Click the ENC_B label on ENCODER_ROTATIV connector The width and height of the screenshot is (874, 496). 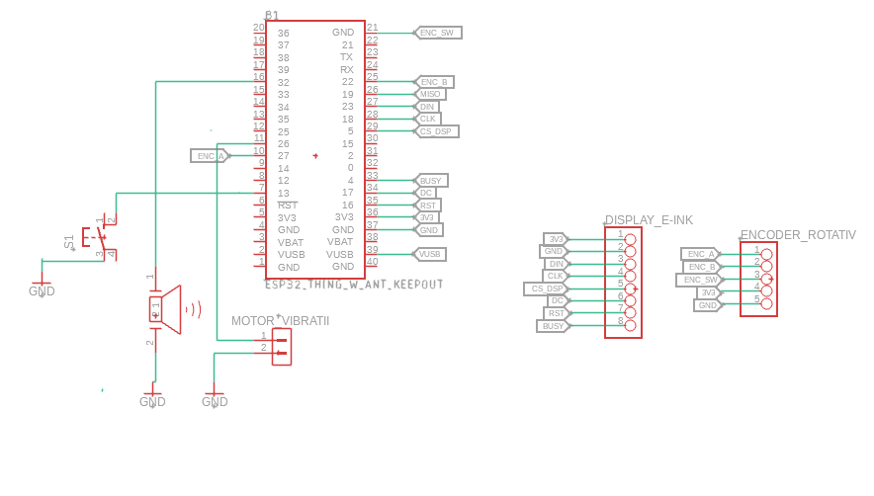[702, 267]
